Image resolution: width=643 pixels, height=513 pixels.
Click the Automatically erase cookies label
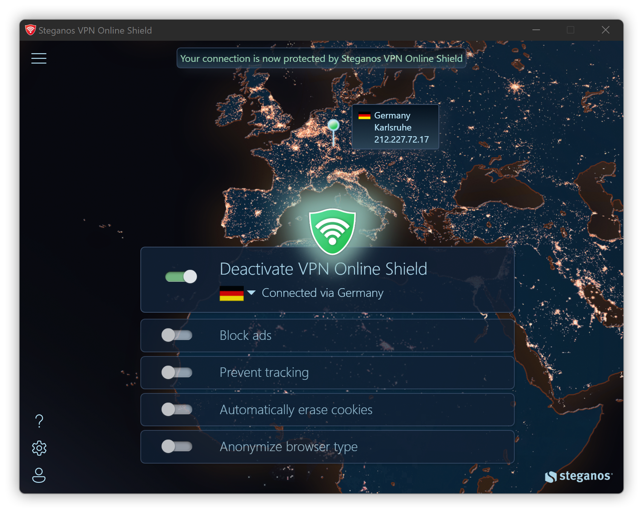point(296,410)
